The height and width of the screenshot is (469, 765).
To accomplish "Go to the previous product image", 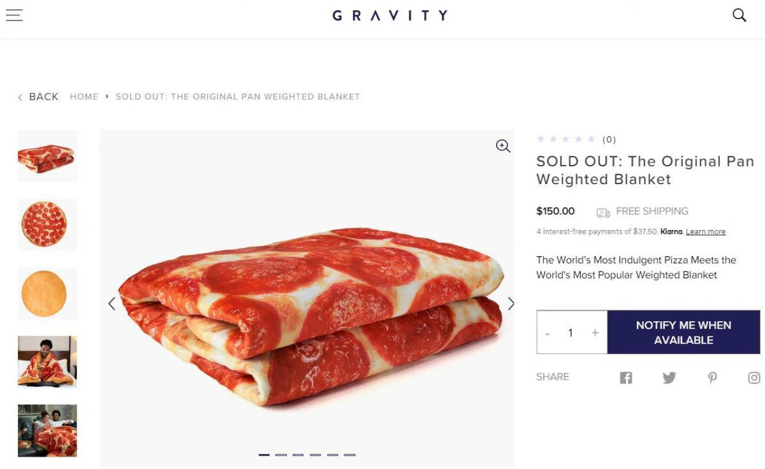I will point(112,304).
